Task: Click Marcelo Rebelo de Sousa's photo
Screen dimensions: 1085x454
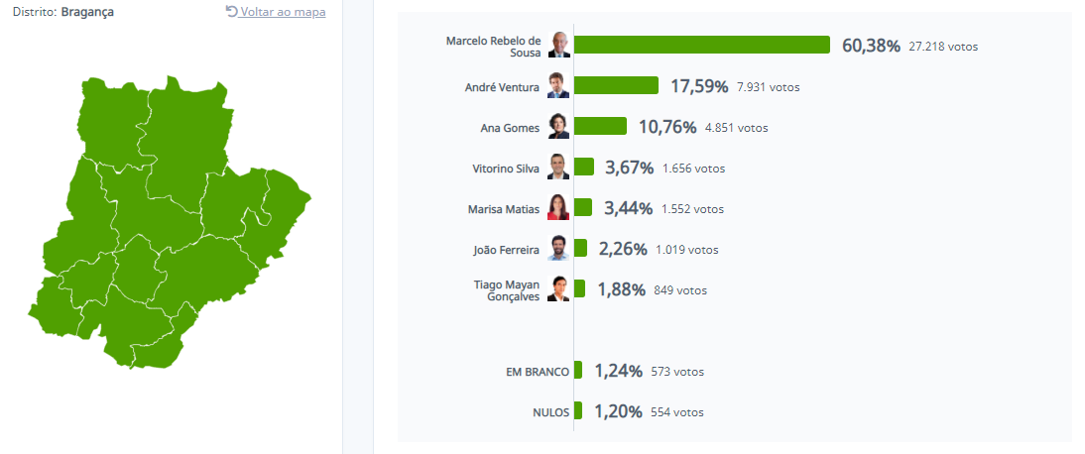Action: [559, 46]
